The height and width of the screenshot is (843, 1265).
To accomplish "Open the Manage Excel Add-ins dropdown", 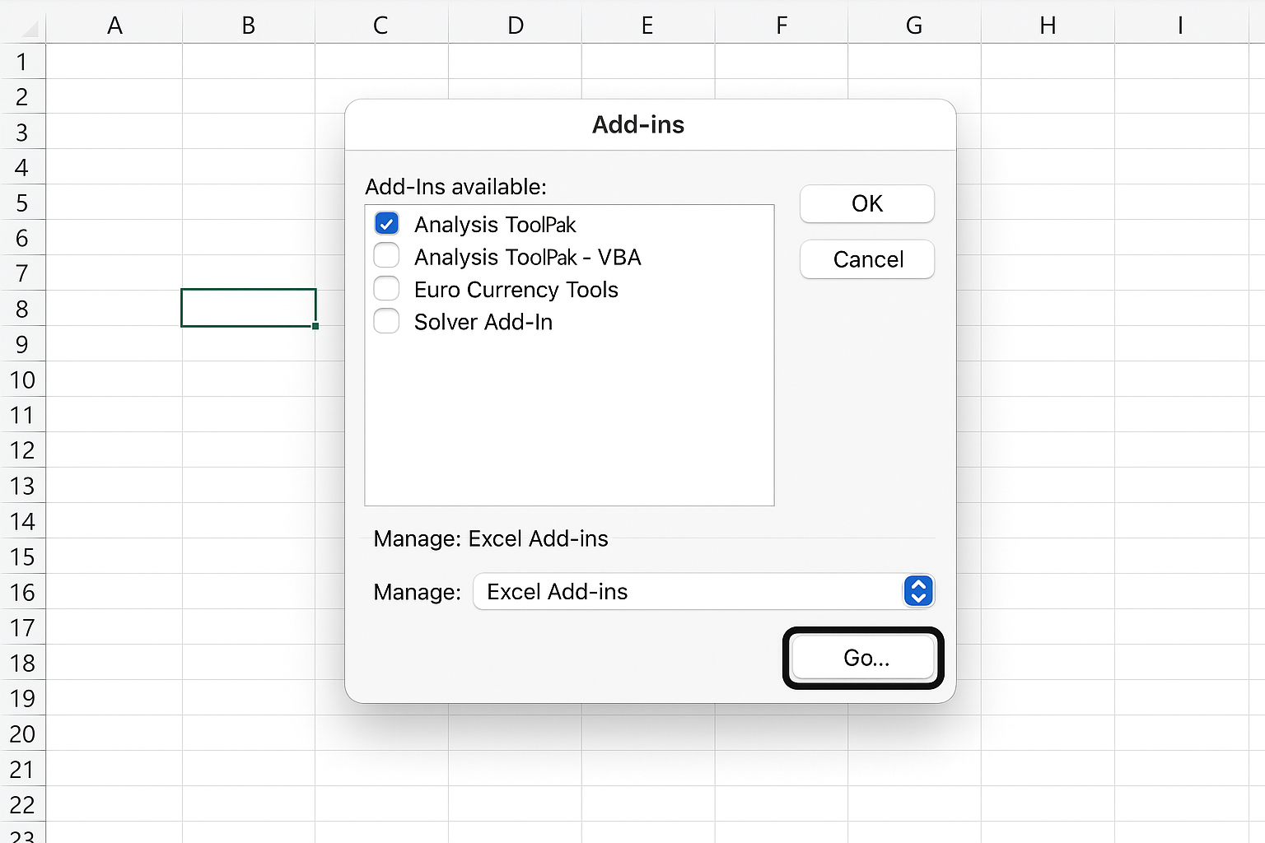I will (x=704, y=591).
